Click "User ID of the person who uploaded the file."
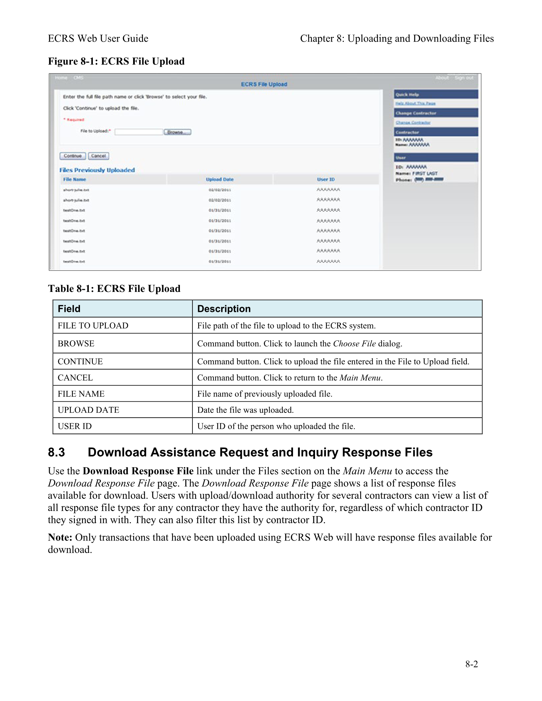This screenshot has height=701, width=542. tap(276, 426)
